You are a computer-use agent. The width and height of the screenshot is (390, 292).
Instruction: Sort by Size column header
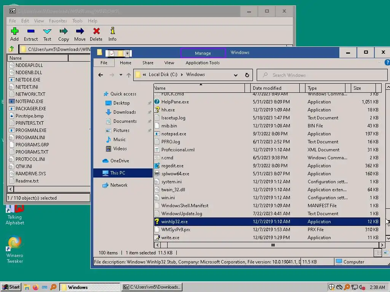363,88
